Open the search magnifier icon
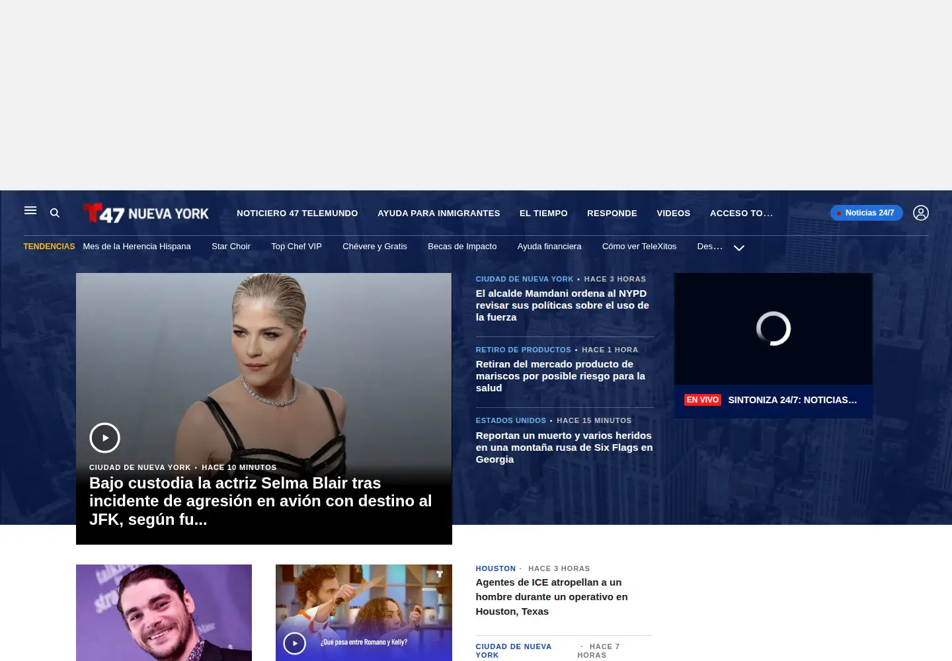Image resolution: width=952 pixels, height=661 pixels. coord(55,213)
